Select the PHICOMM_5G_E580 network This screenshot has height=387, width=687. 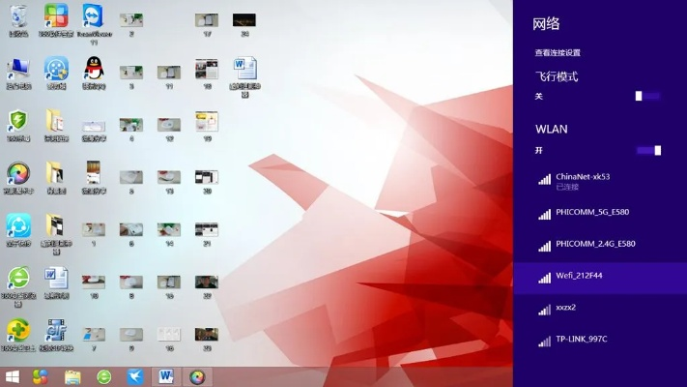click(x=591, y=212)
